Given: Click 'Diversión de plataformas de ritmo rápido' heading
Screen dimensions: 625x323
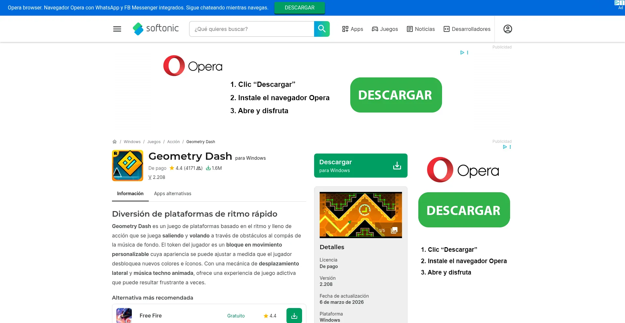Looking at the screenshot, I should point(195,214).
